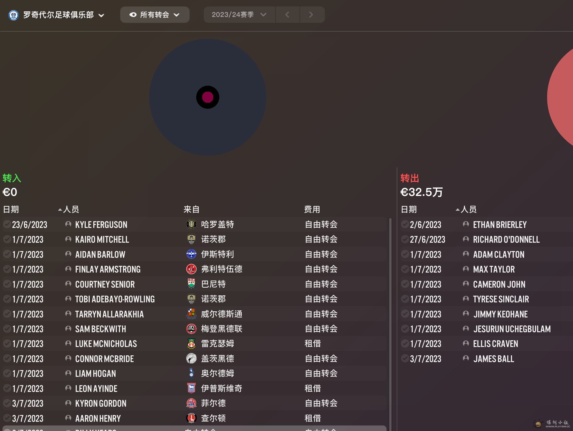Click person icon beside James Ball
The image size is (573, 431).
(466, 358)
